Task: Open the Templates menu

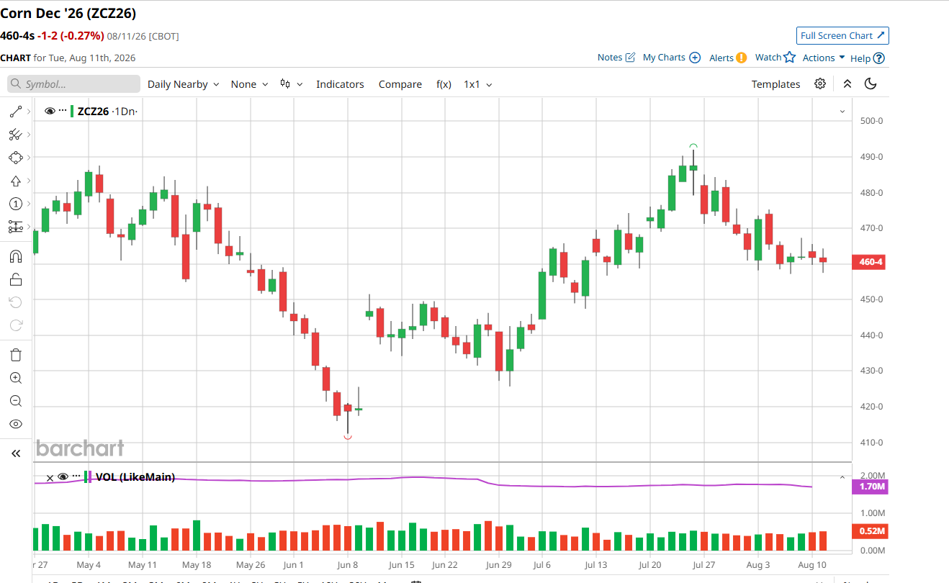Action: coord(775,84)
